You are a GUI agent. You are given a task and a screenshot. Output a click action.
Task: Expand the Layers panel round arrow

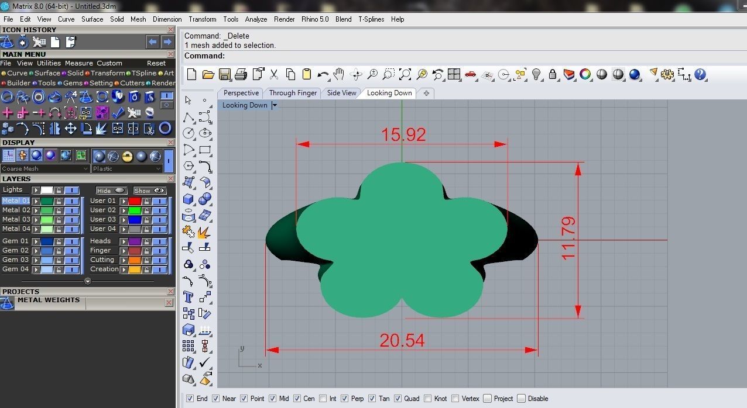pos(88,281)
